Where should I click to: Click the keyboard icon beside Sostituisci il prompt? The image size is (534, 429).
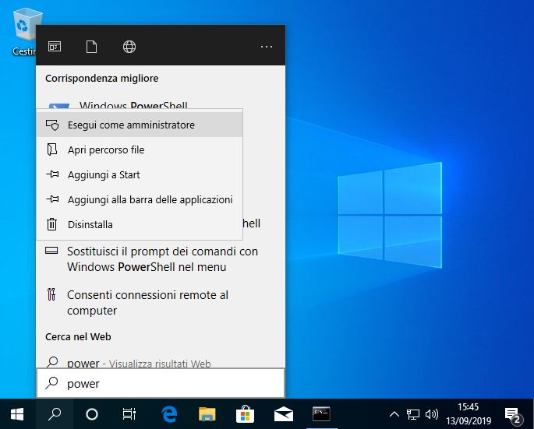tap(51, 251)
